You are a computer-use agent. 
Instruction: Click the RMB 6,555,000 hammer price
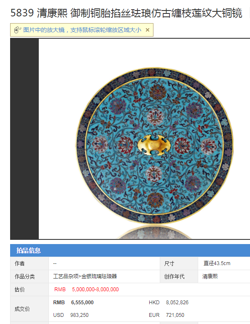coord(73,302)
